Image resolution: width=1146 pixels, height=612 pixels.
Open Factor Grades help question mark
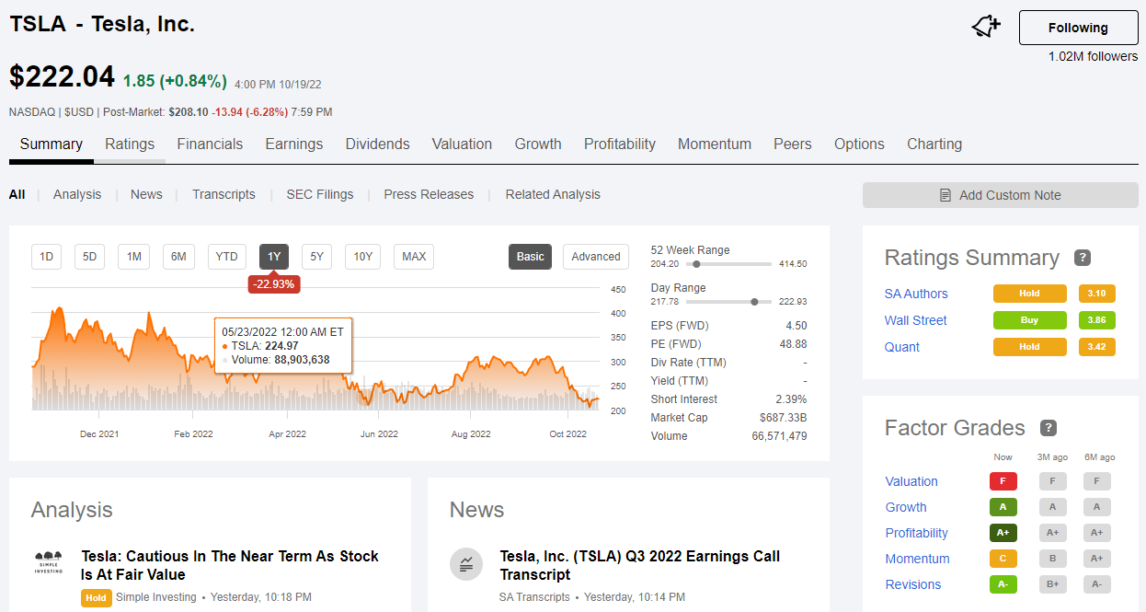1049,428
